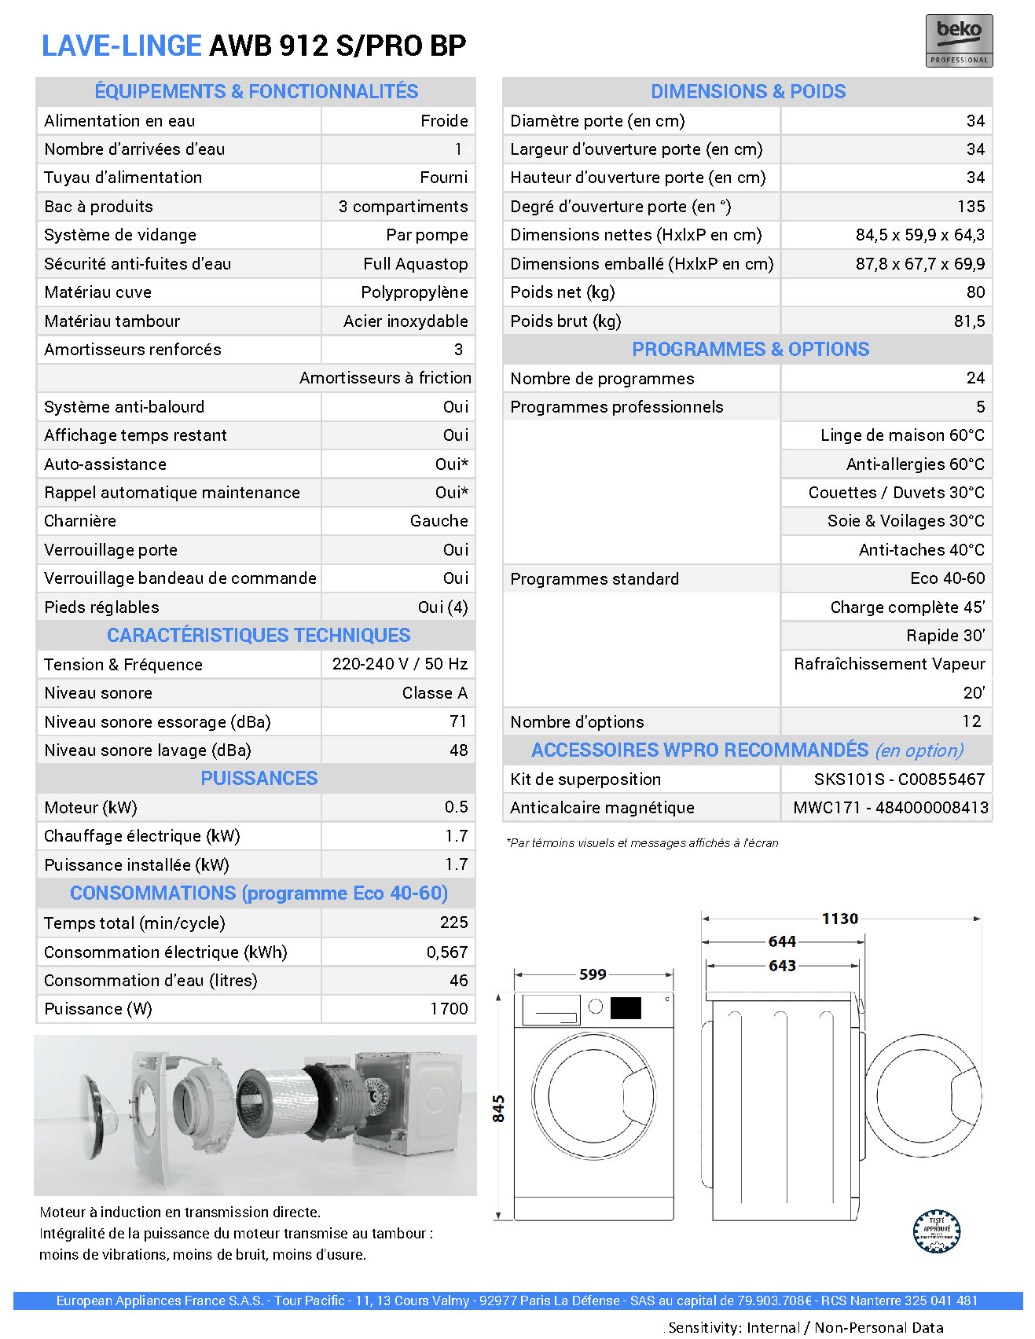Click the blue European Appliances France footer bar

pos(518,1300)
